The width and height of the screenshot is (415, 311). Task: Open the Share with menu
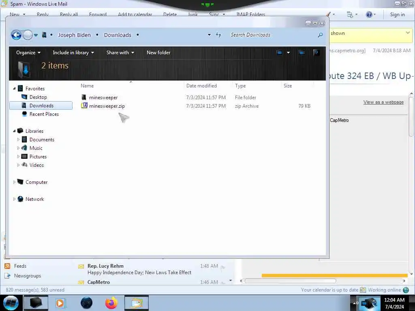point(120,53)
